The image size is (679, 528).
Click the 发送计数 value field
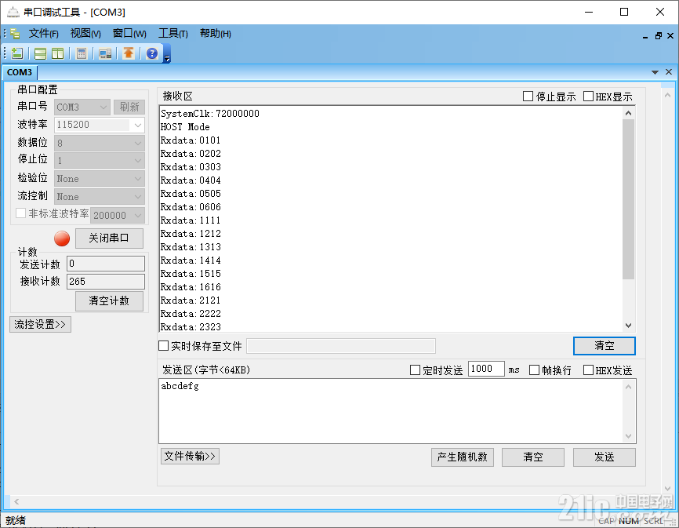106,264
